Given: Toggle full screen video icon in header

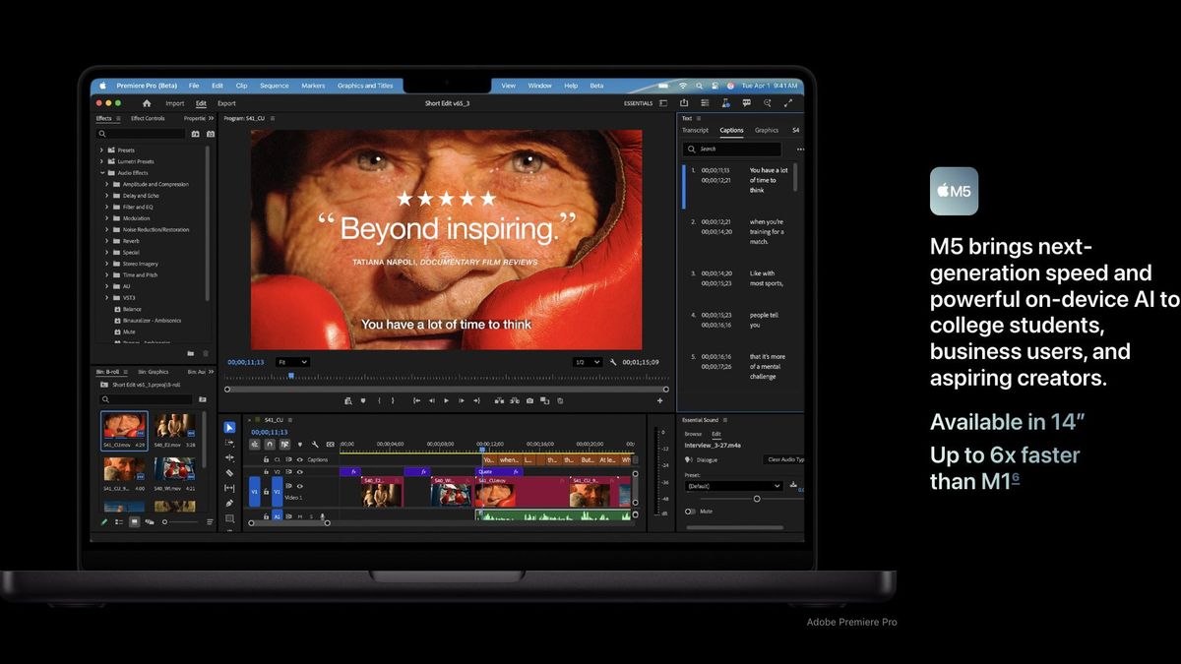Looking at the screenshot, I should 788,102.
